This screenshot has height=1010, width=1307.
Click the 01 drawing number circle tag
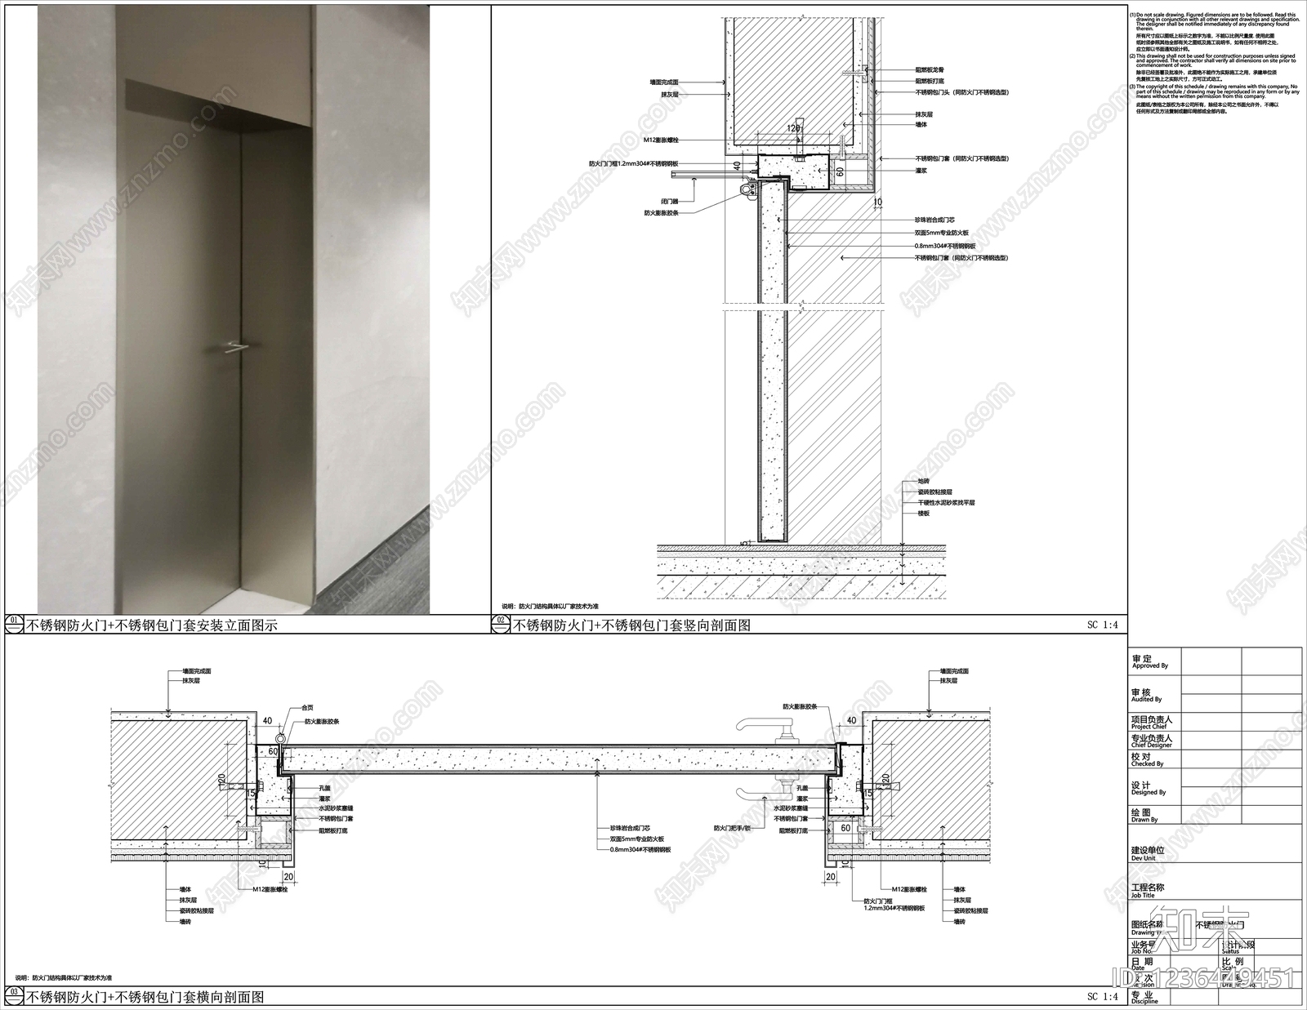pos(15,625)
